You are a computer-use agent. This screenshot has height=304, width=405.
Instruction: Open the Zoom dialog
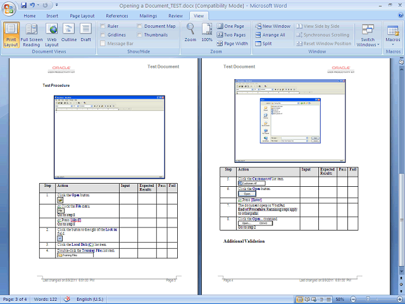tap(190, 33)
